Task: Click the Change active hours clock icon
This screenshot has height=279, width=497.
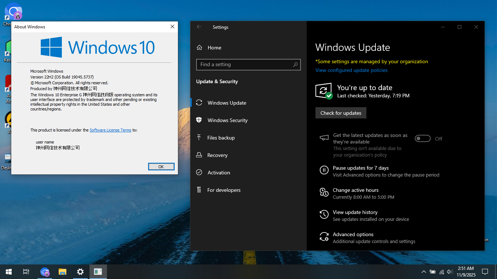Action: coord(324,192)
